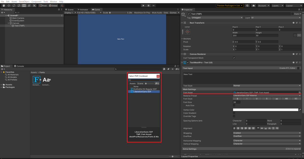The height and width of the screenshot is (159, 304).
Task: Toggle Maximize On Play
Action: (142, 12)
